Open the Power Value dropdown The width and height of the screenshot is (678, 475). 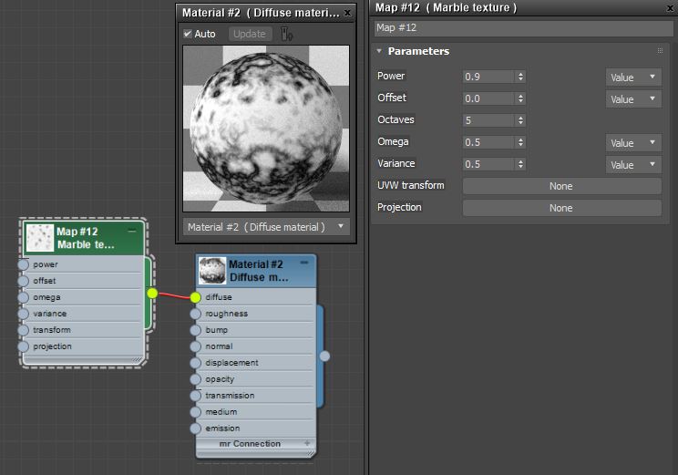coord(633,77)
